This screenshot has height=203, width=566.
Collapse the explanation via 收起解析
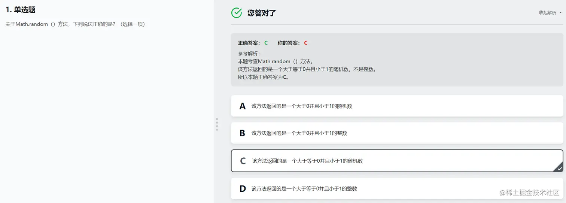pos(547,13)
